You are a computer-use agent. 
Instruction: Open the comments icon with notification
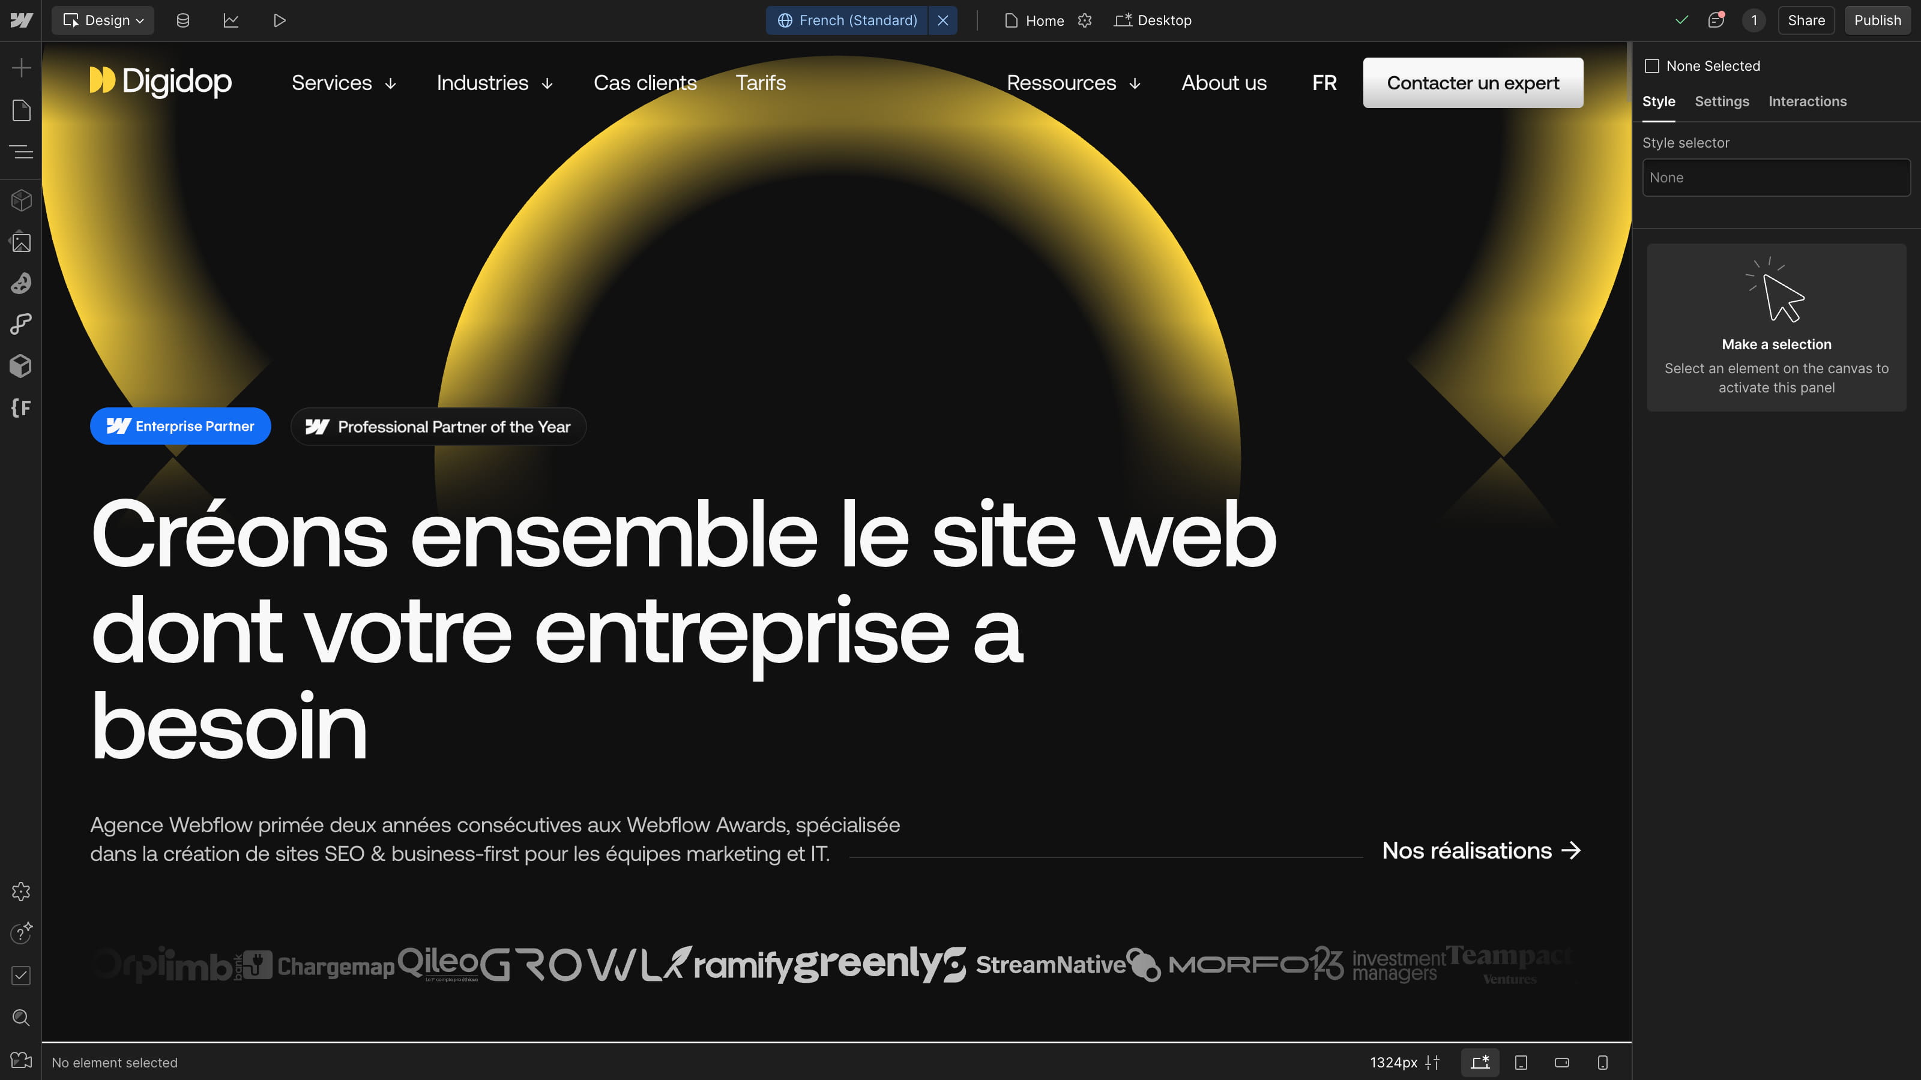click(1716, 20)
